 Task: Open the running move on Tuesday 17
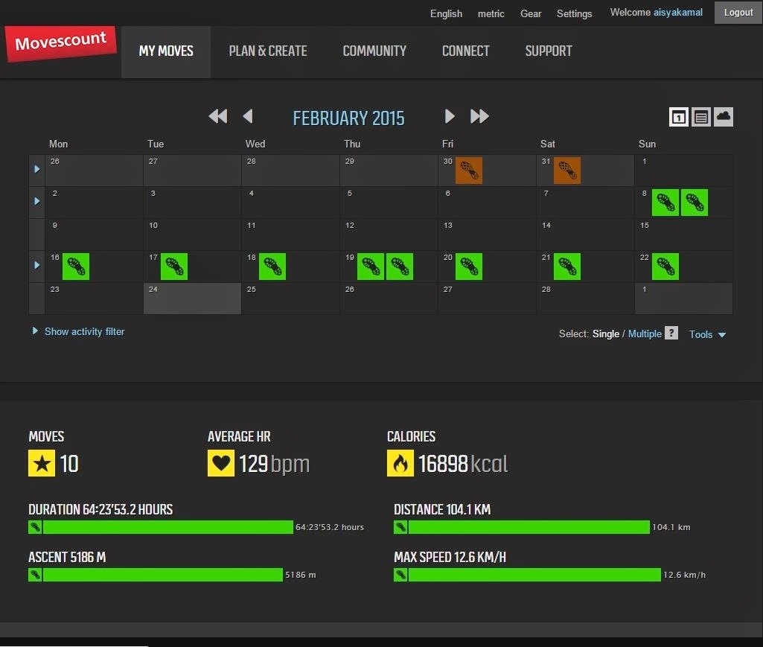[174, 267]
